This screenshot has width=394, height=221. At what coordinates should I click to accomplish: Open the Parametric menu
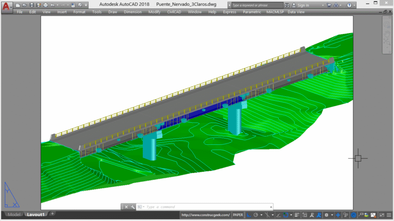pyautogui.click(x=252, y=12)
